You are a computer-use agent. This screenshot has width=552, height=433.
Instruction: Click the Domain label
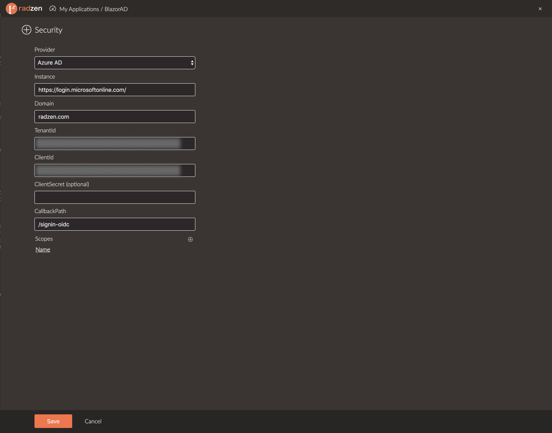pyautogui.click(x=44, y=103)
